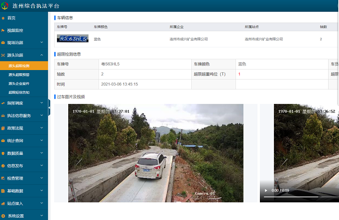
Task: Click the 视频监控 camera icon
Action: click(x=4, y=31)
